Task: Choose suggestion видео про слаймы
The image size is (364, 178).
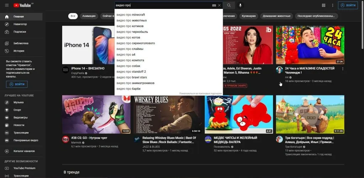Action: (x=168, y=49)
